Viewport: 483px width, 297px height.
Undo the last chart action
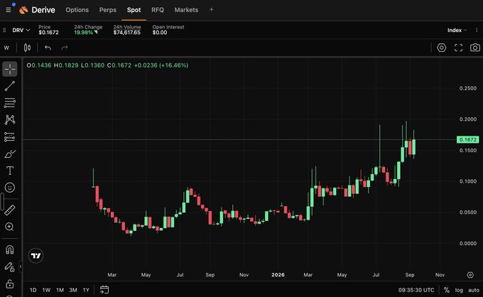click(48, 48)
